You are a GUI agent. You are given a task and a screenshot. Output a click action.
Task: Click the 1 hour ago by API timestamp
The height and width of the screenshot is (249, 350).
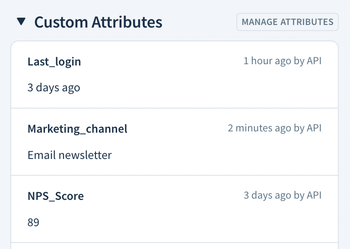283,61
